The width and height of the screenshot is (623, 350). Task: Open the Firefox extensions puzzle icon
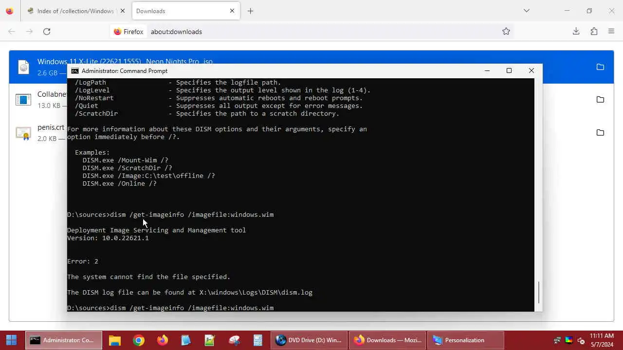pos(594,32)
